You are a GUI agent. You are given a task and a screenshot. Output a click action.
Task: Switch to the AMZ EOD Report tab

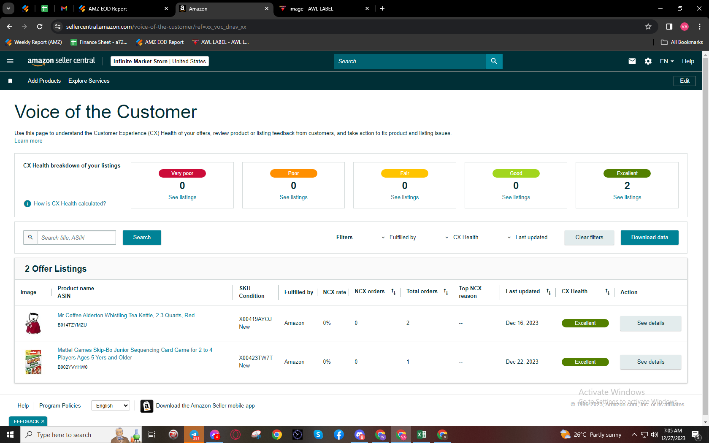(x=123, y=8)
